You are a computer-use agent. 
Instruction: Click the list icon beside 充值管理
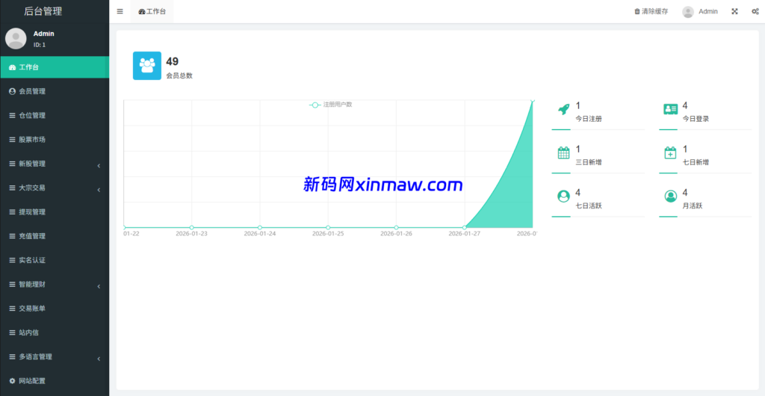[12, 236]
